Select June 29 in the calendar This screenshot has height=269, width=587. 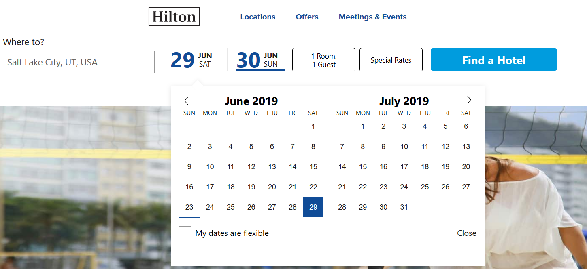(313, 207)
